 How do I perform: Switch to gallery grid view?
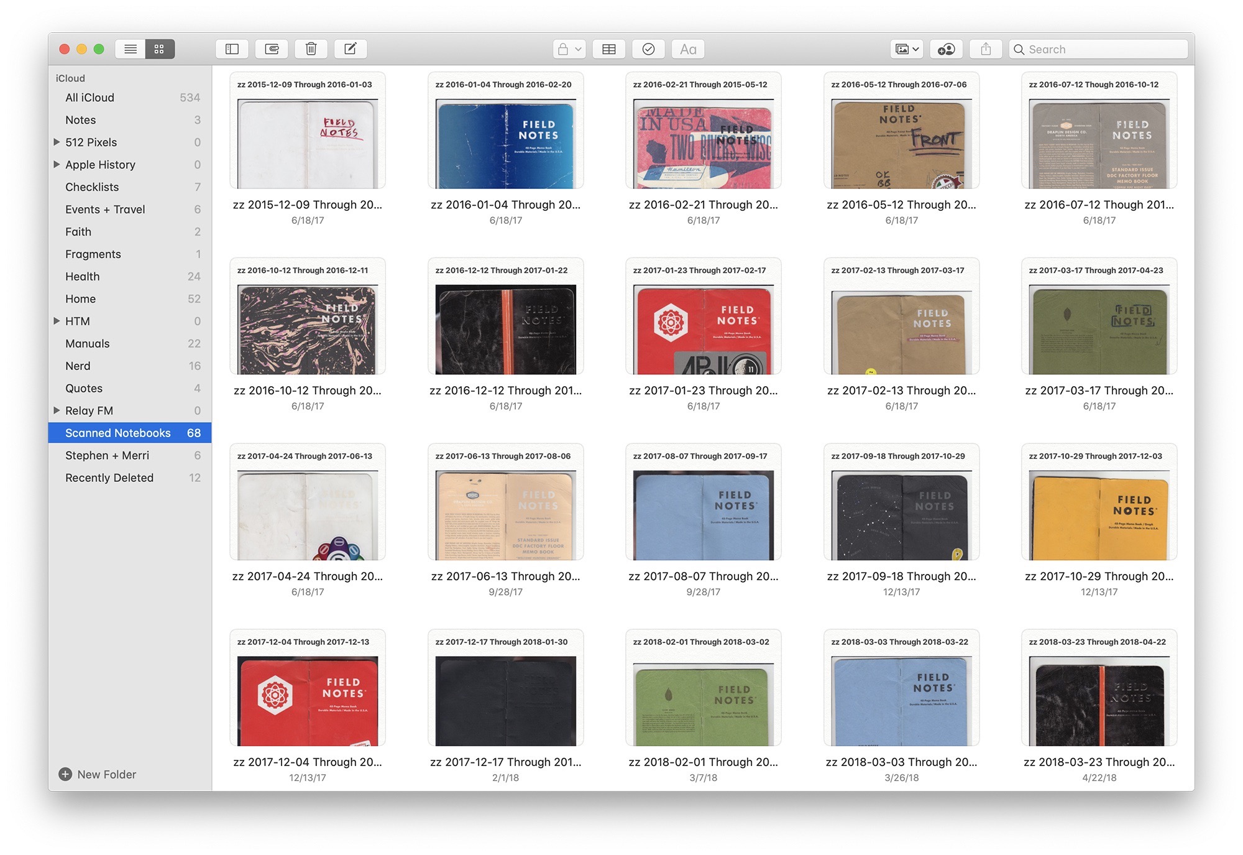[160, 49]
